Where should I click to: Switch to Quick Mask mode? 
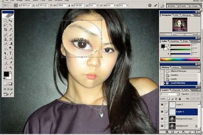point(10,84)
